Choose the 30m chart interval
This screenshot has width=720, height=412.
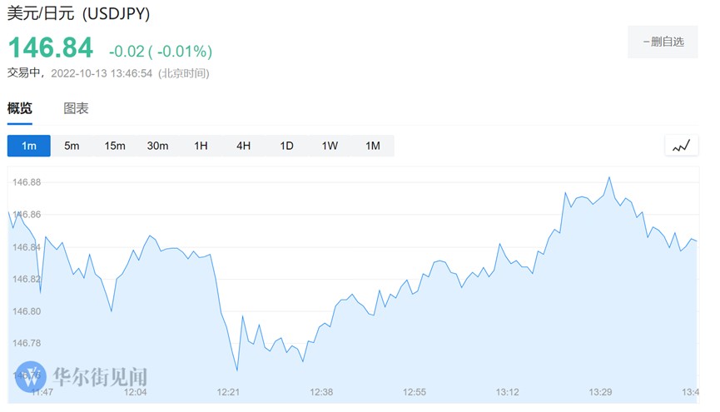point(157,146)
